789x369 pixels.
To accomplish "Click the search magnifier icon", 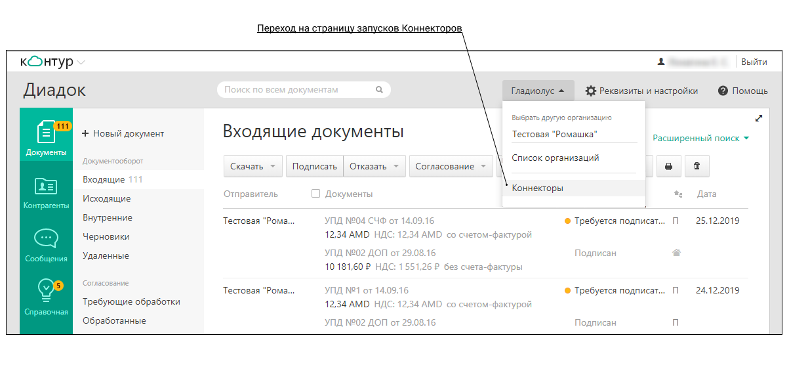I will coord(379,90).
